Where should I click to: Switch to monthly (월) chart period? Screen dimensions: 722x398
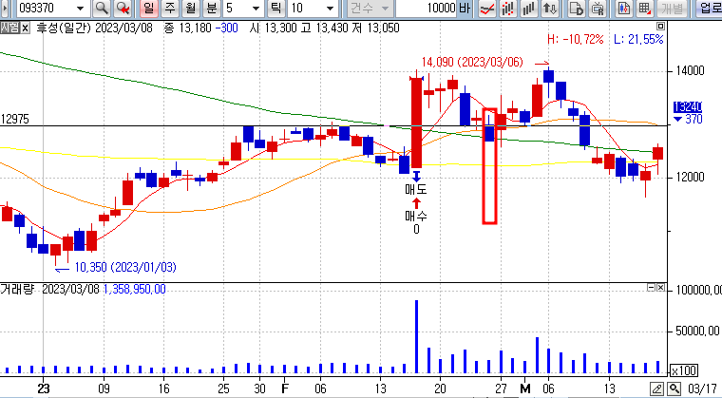190,9
